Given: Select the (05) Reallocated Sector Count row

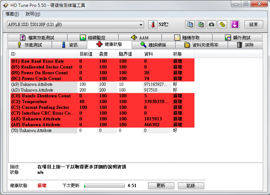Looking at the screenshot, I should coord(102,67).
